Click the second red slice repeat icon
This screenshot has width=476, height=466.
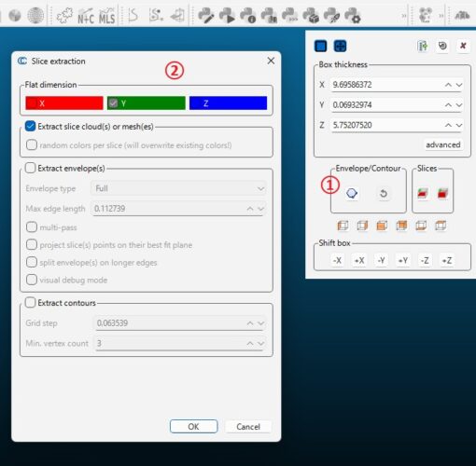coord(442,193)
